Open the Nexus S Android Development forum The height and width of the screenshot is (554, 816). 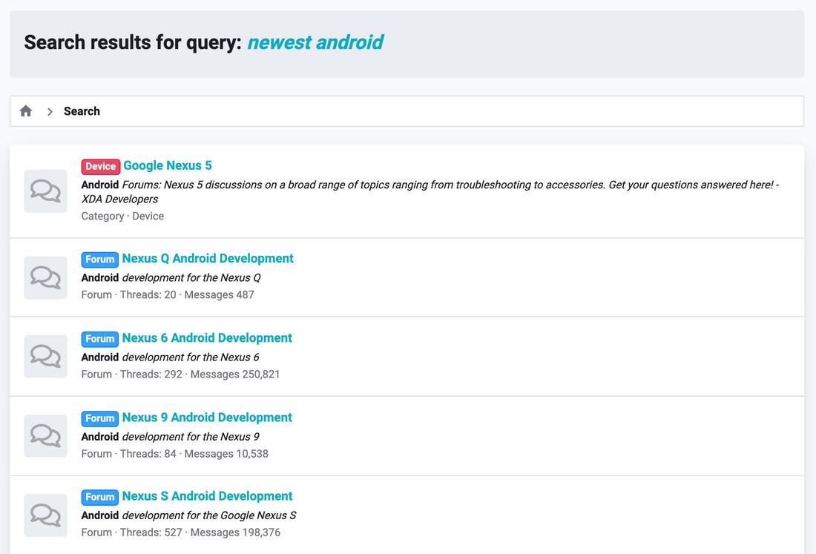[x=205, y=495]
